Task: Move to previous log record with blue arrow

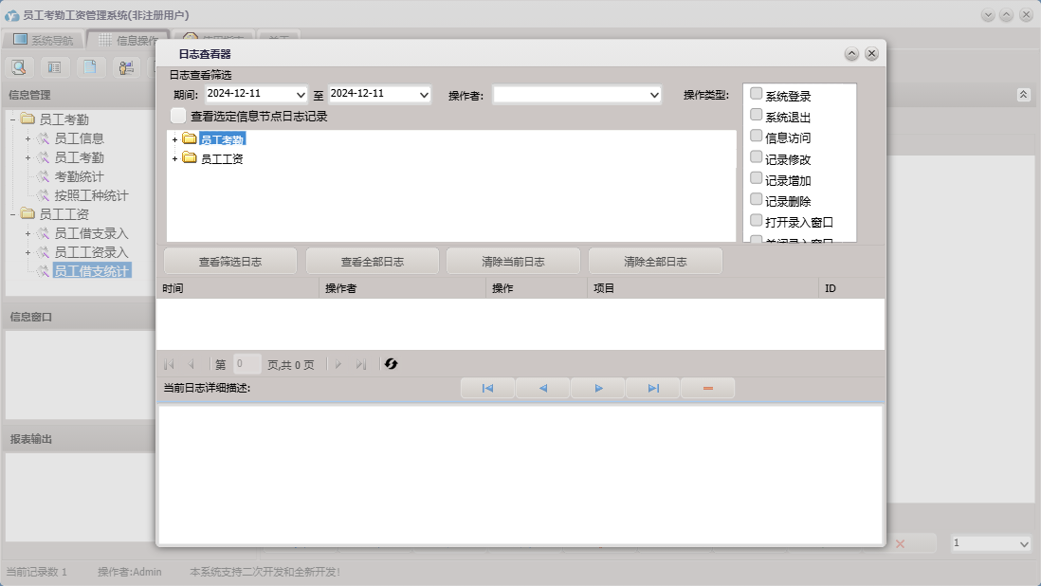Action: pos(543,388)
